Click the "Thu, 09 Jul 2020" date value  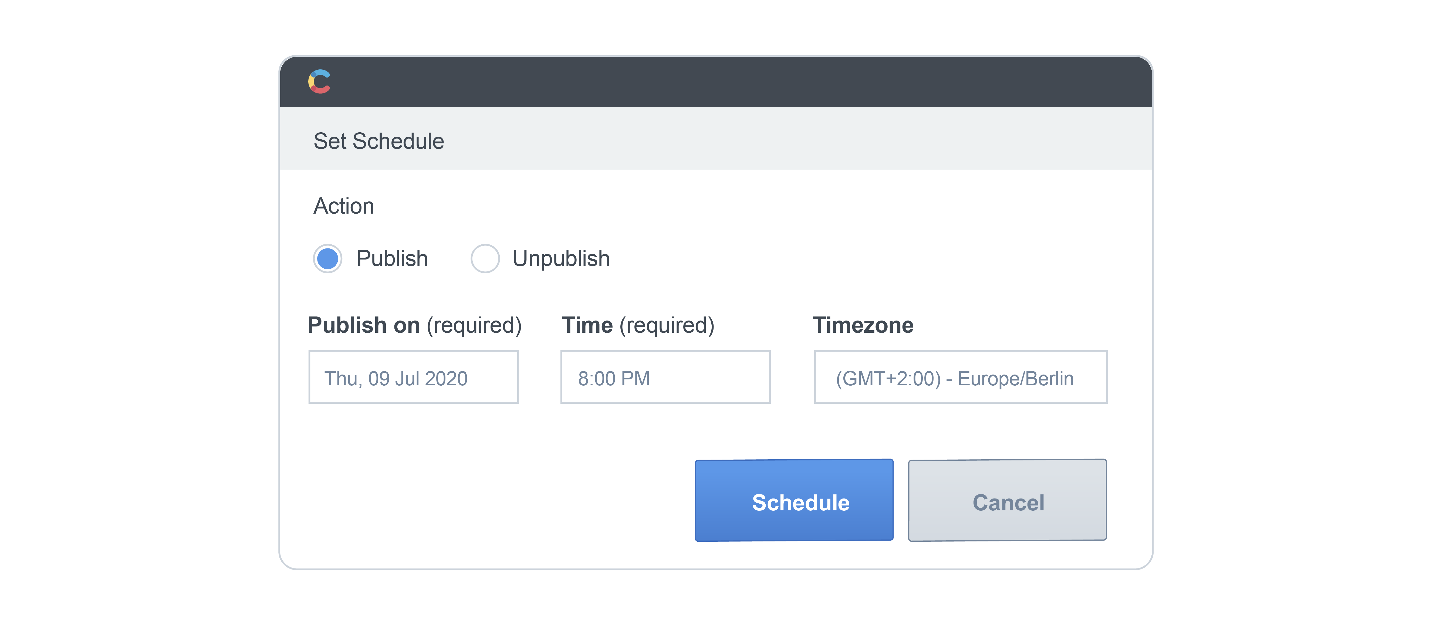coord(396,378)
